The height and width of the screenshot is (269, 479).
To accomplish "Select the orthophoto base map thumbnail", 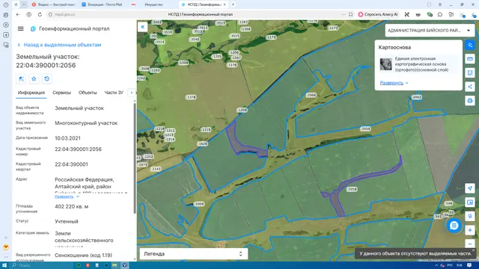I will (x=386, y=64).
